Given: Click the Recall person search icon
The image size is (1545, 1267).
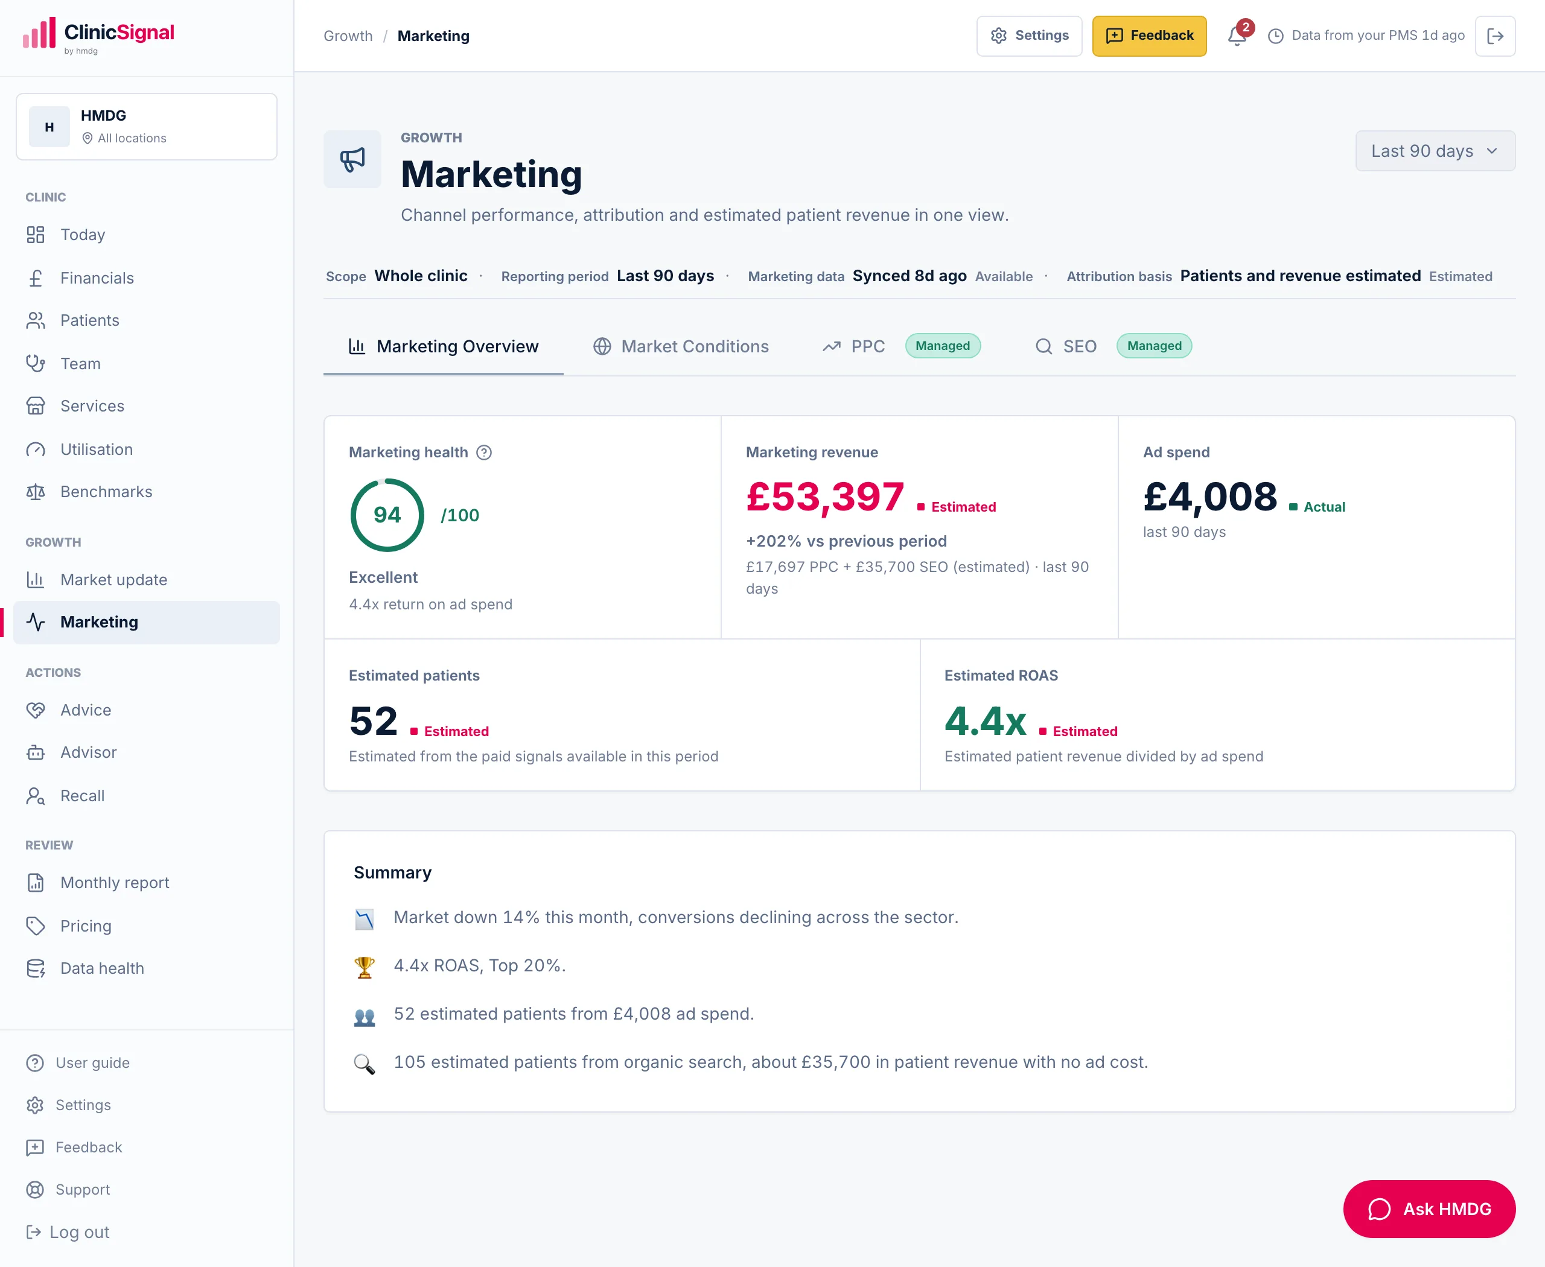Looking at the screenshot, I should [x=36, y=796].
